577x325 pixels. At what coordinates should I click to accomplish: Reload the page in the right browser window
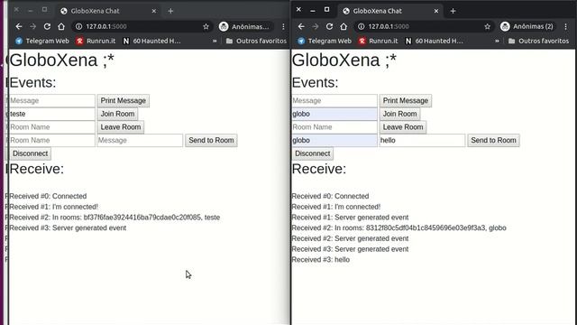pos(329,26)
